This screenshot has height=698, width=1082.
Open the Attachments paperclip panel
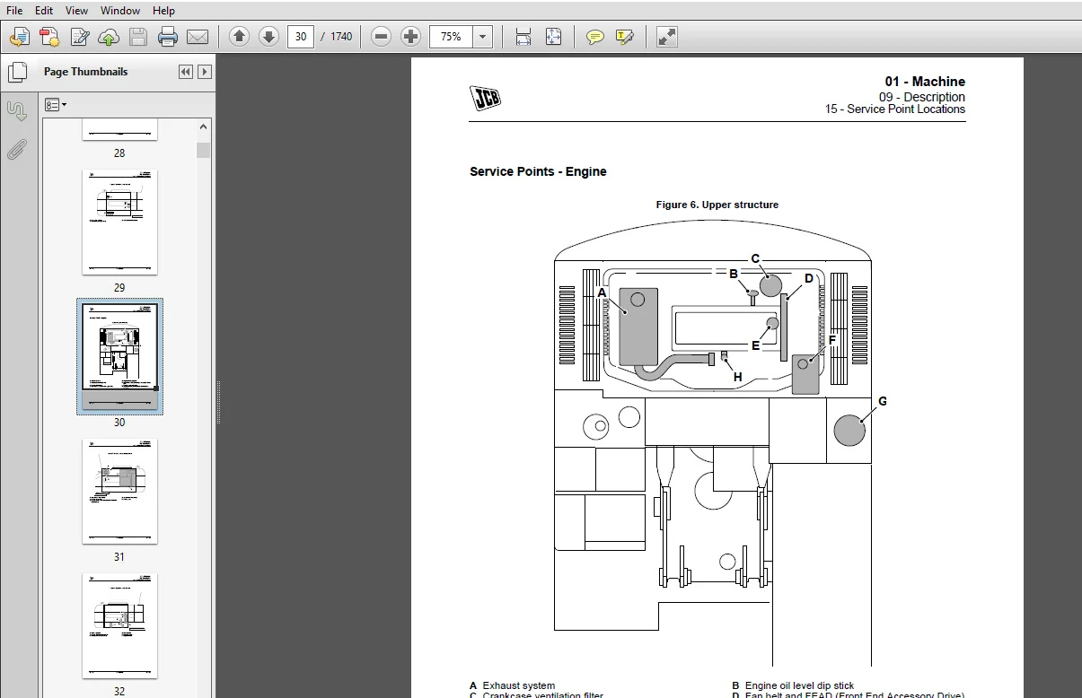pyautogui.click(x=17, y=149)
